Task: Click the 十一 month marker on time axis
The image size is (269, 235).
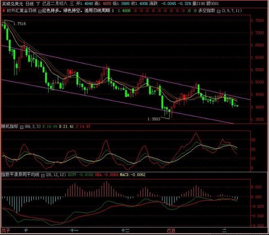Action: (74, 230)
